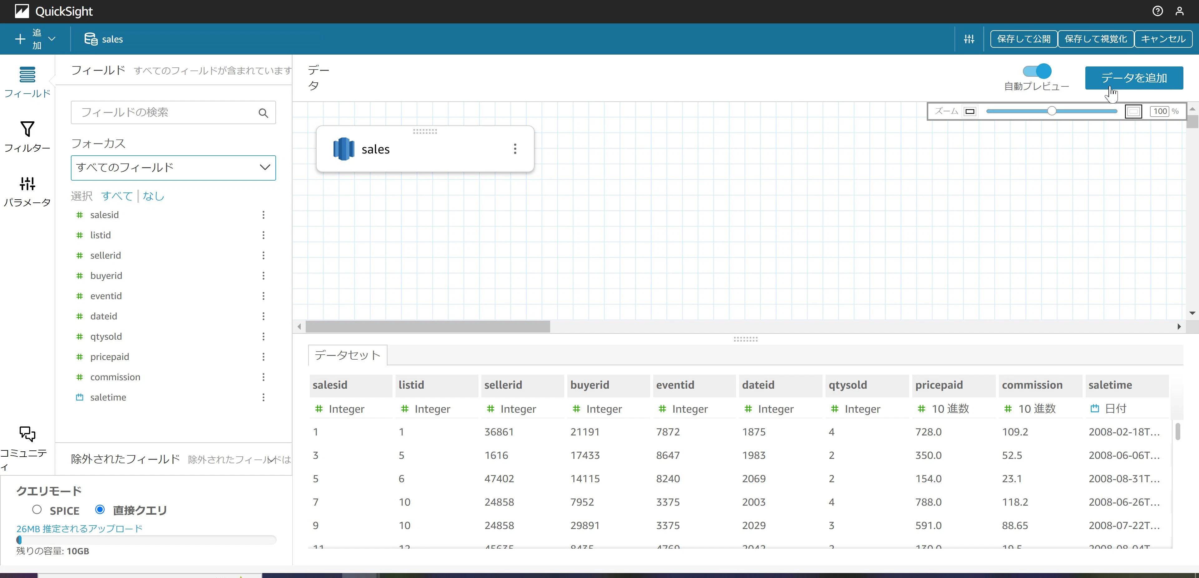Open the options menu for pricepaid field
The width and height of the screenshot is (1199, 578).
264,357
